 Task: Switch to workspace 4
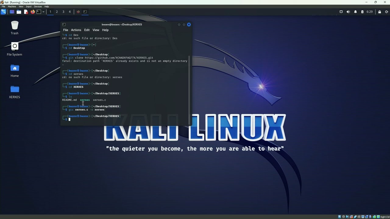click(x=70, y=12)
